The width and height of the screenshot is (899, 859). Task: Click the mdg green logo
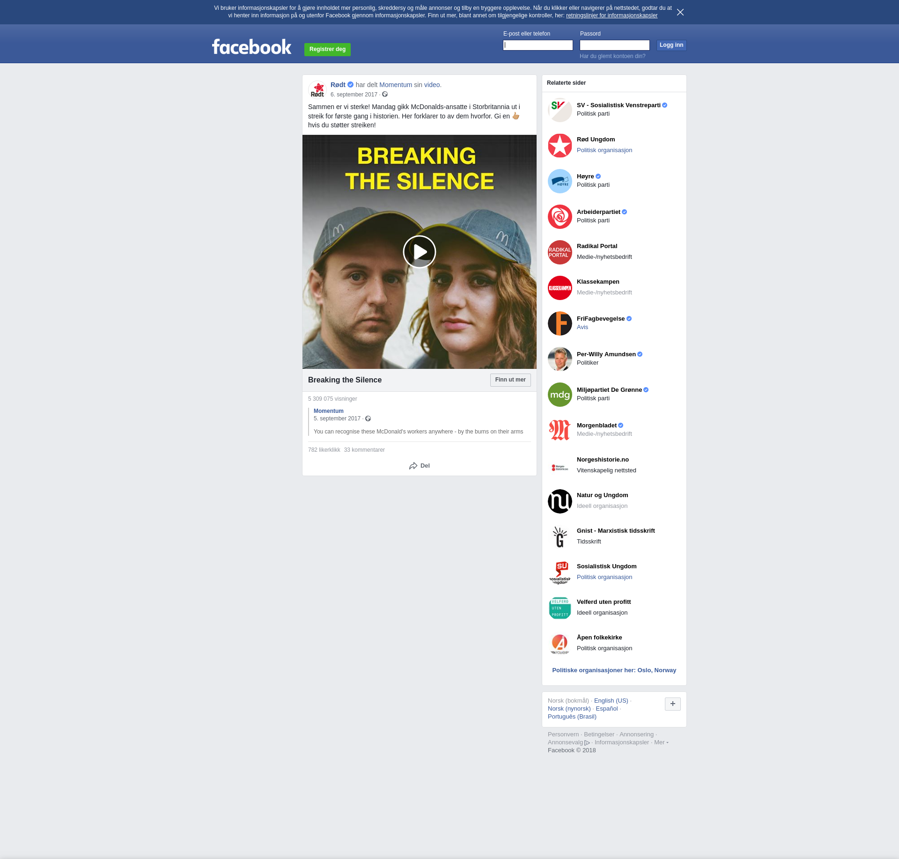tap(560, 395)
